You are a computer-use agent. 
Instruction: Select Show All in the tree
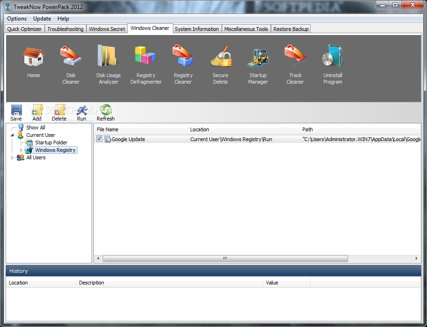click(36, 128)
